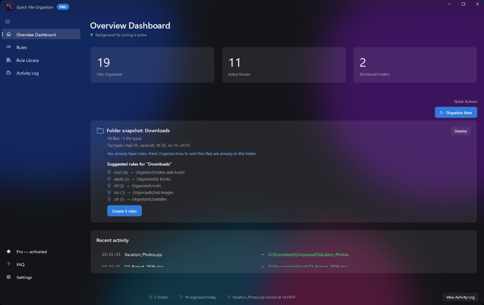Open the FAQ page
The width and height of the screenshot is (484, 305).
point(41,264)
